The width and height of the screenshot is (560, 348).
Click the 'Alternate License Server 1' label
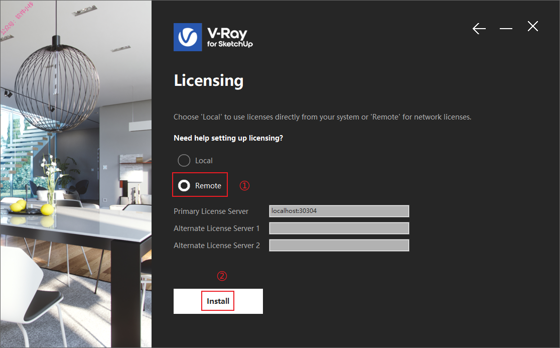coord(216,228)
